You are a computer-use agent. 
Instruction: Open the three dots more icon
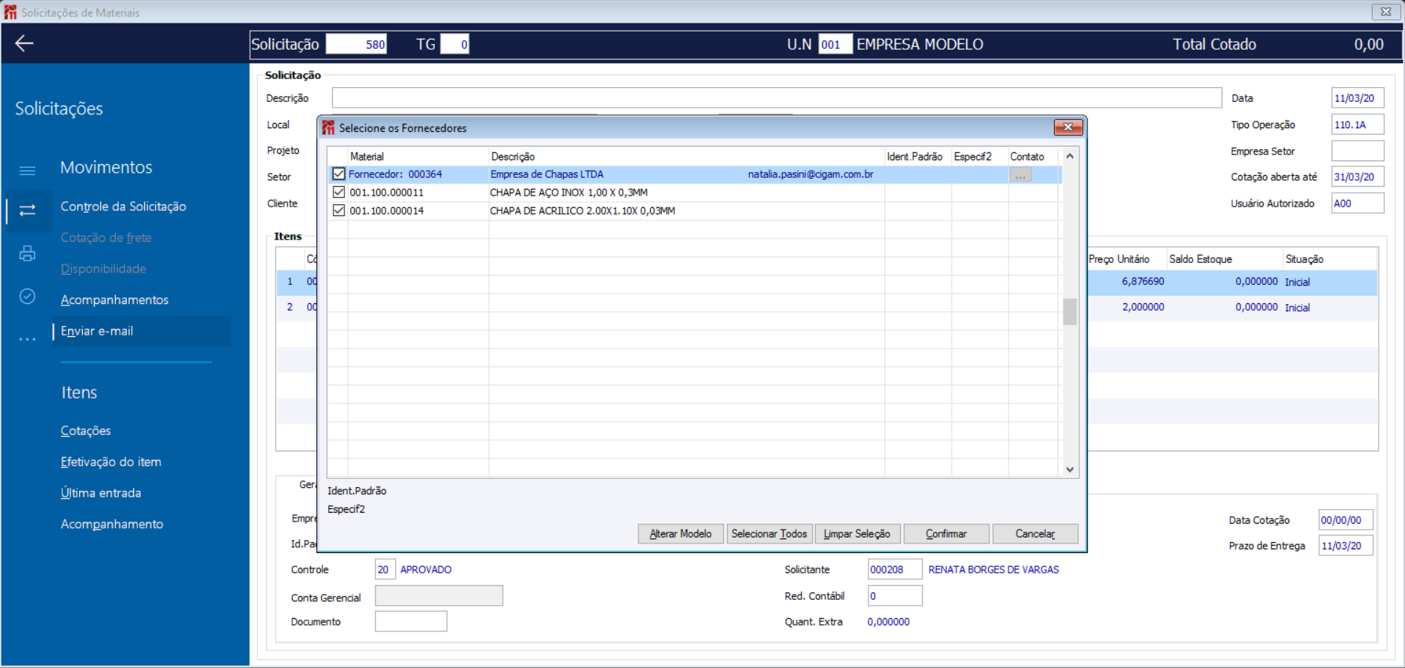click(27, 339)
